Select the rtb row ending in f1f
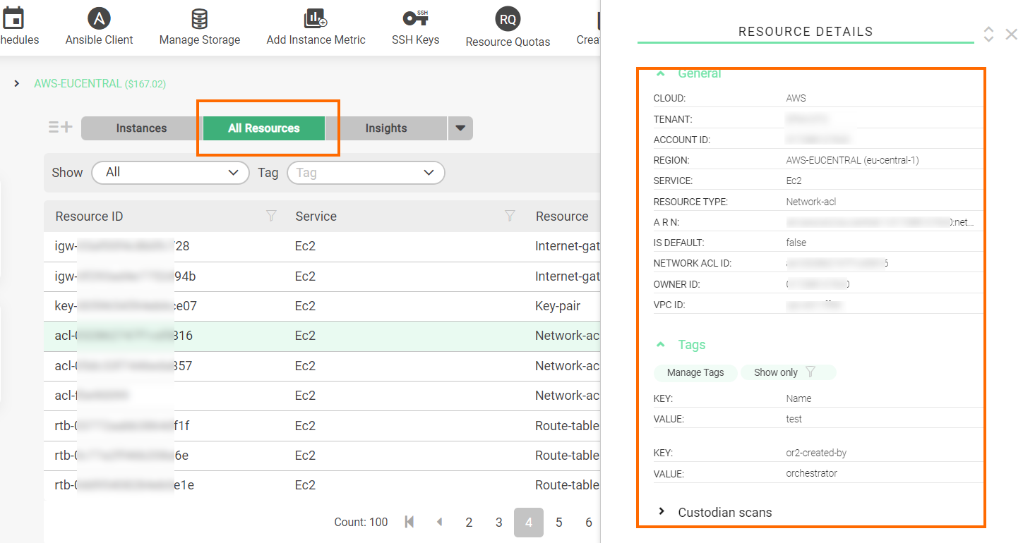The width and height of the screenshot is (1023, 543). (x=322, y=426)
